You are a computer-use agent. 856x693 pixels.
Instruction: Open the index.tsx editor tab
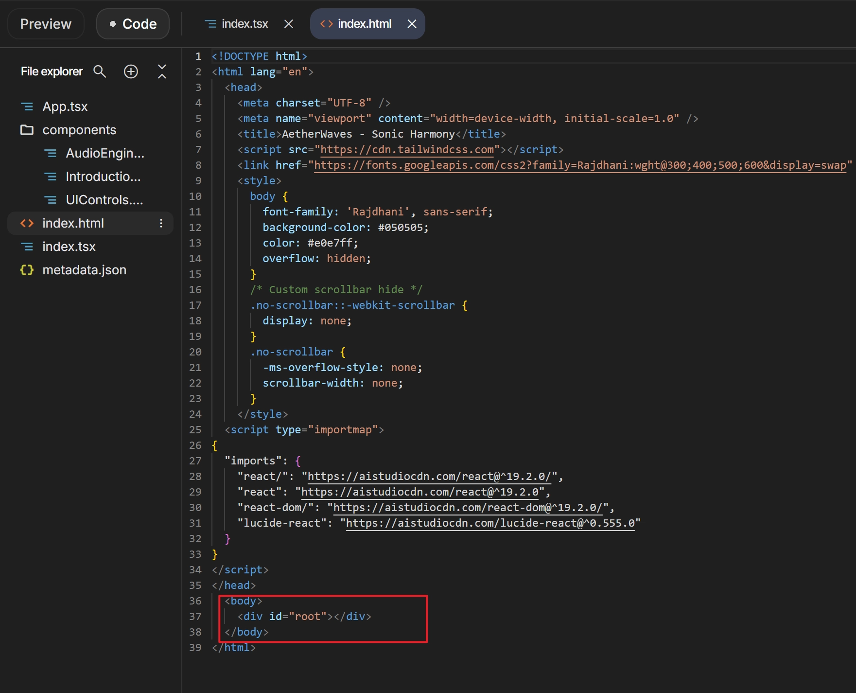coord(238,24)
